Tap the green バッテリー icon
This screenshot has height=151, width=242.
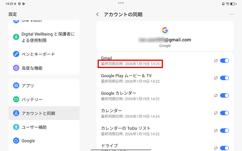(16, 99)
